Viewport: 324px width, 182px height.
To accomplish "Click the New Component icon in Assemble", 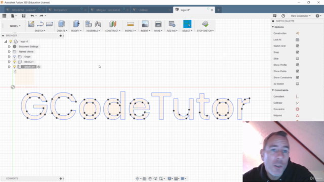I will (89, 24).
